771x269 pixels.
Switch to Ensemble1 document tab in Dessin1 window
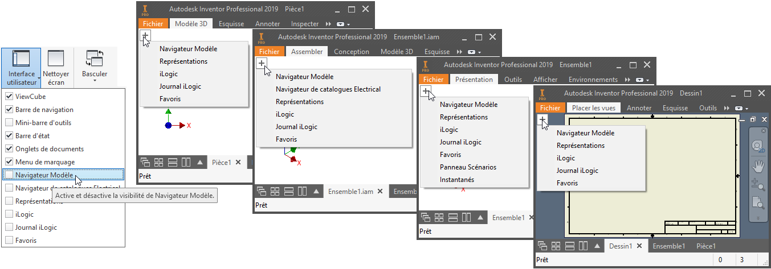pos(668,246)
